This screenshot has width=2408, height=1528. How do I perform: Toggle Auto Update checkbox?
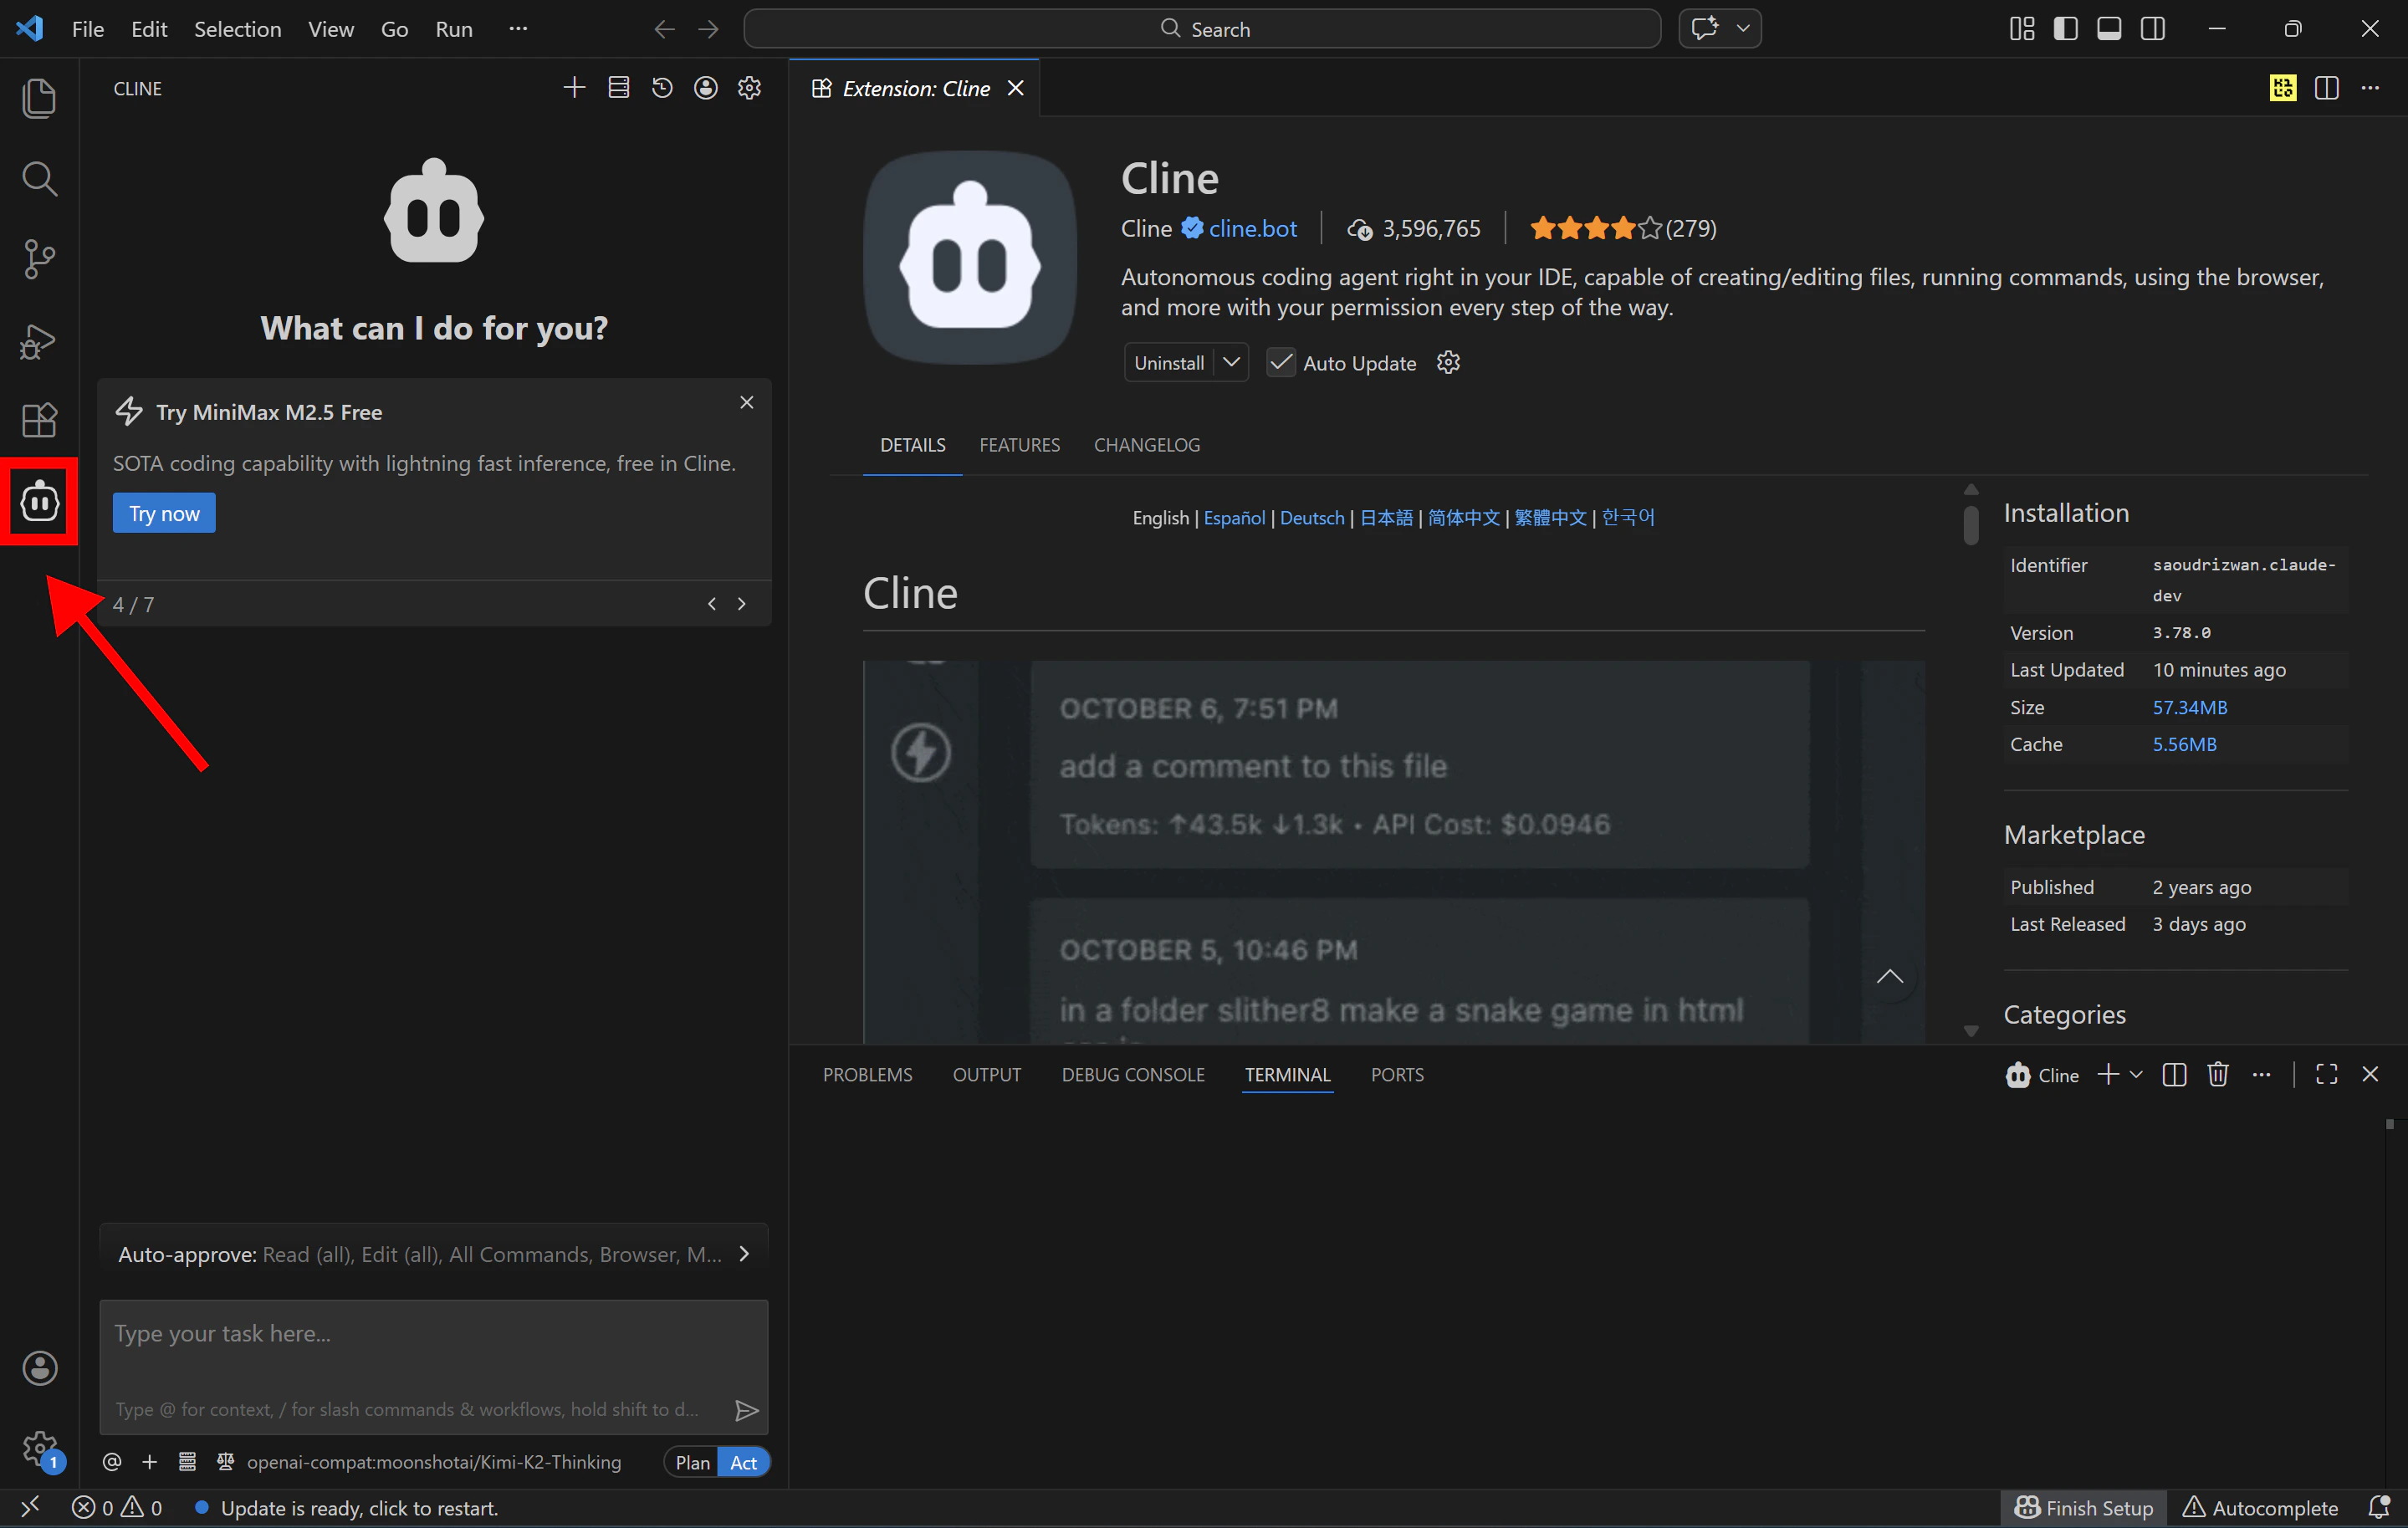[x=1280, y=363]
